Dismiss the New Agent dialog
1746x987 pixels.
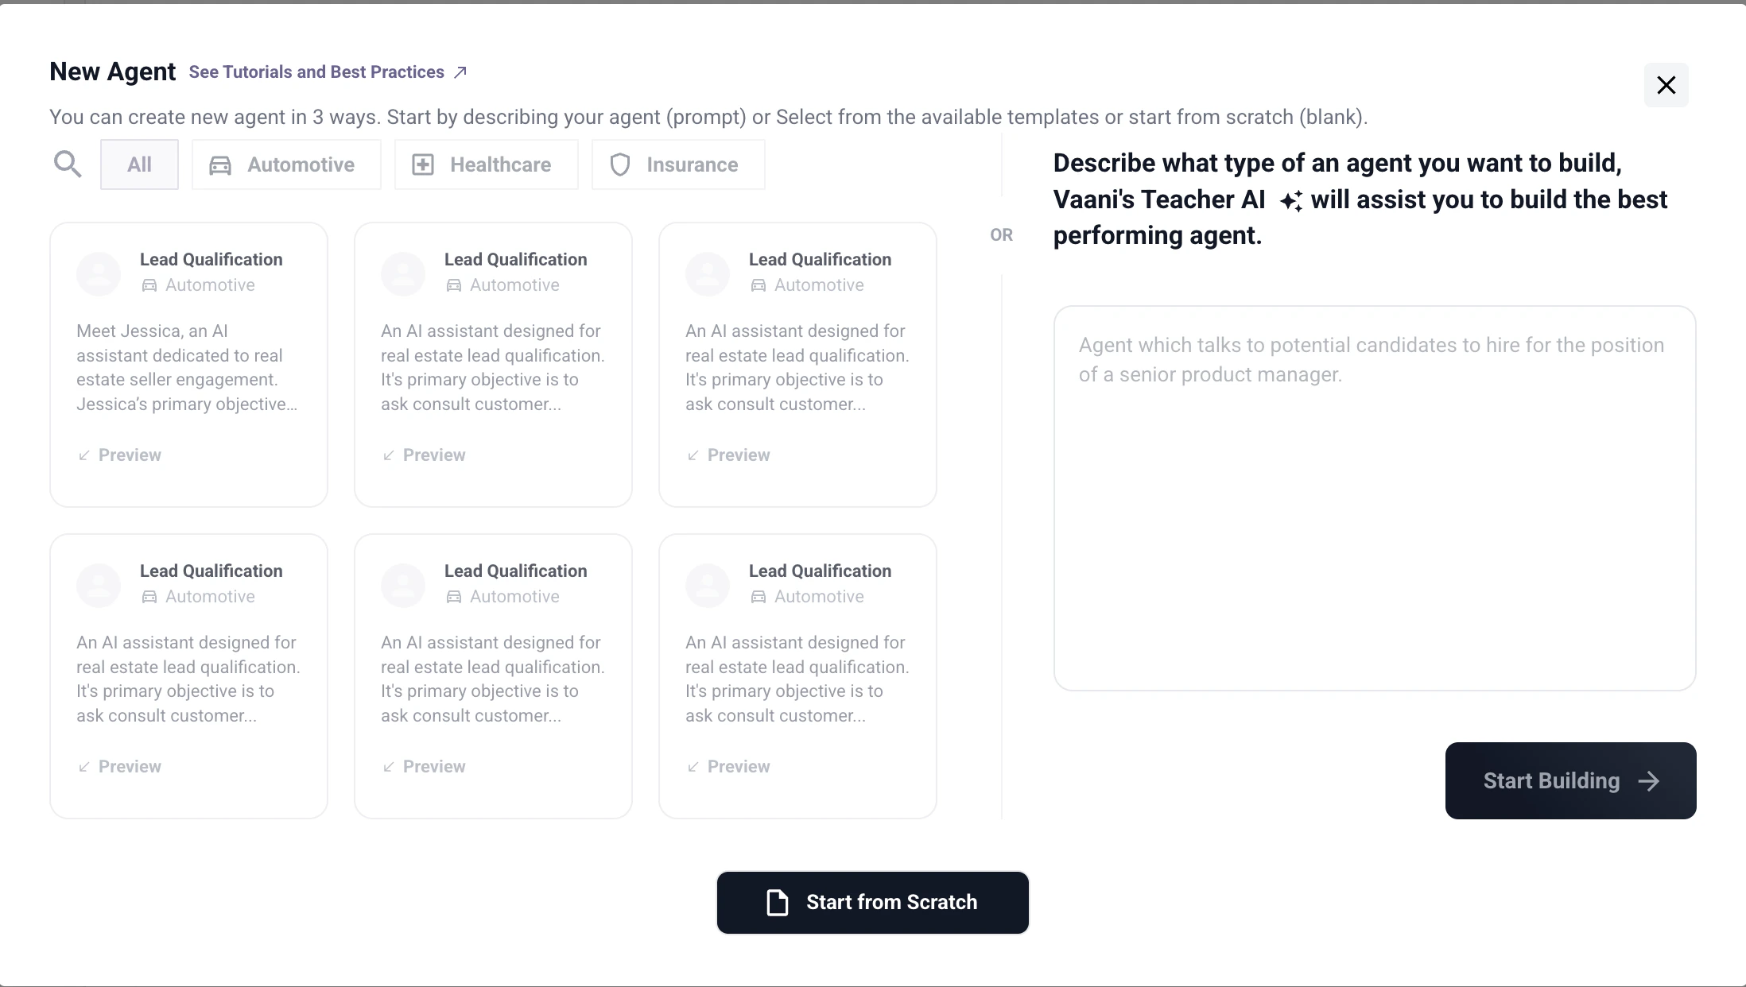(x=1666, y=85)
